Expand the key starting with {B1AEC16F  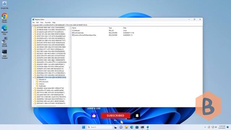pos(34,34)
